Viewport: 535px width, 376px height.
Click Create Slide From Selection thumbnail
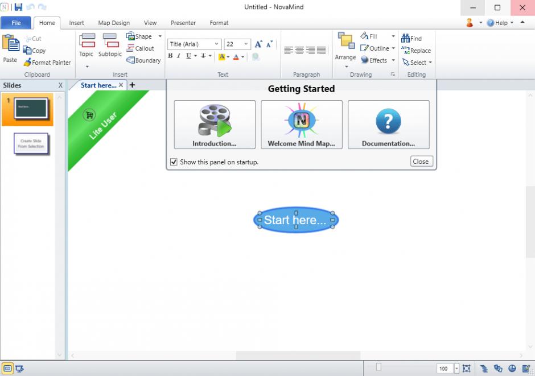31,143
